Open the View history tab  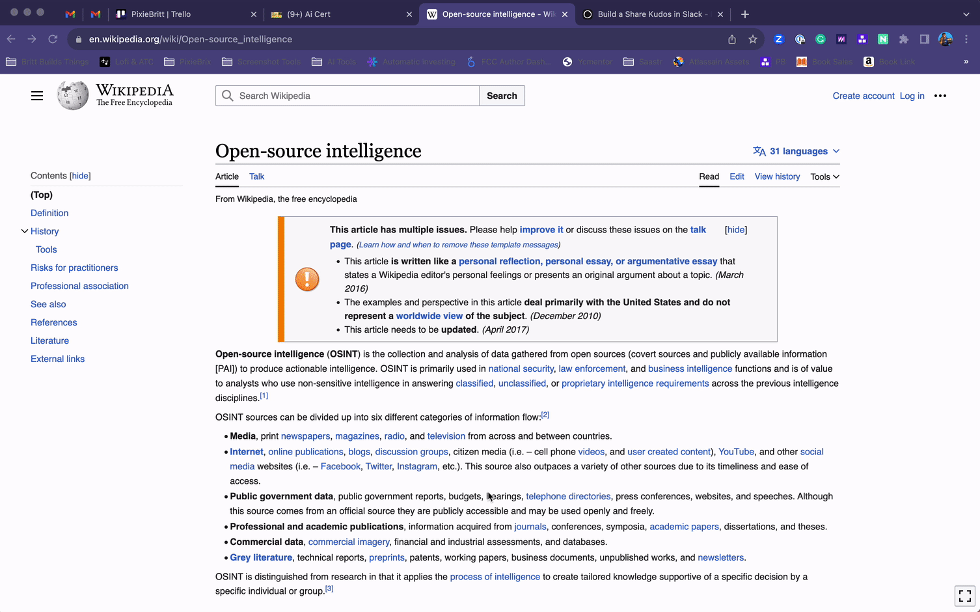pyautogui.click(x=777, y=176)
